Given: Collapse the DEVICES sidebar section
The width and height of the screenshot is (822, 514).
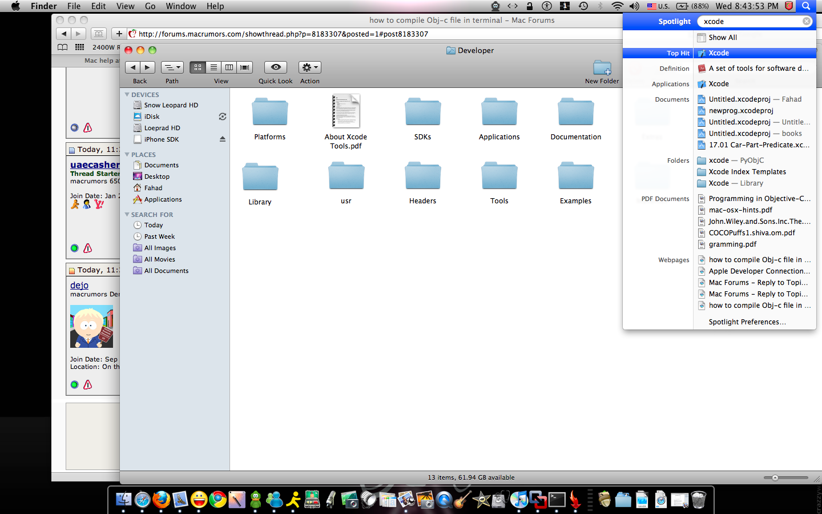Looking at the screenshot, I should point(127,95).
